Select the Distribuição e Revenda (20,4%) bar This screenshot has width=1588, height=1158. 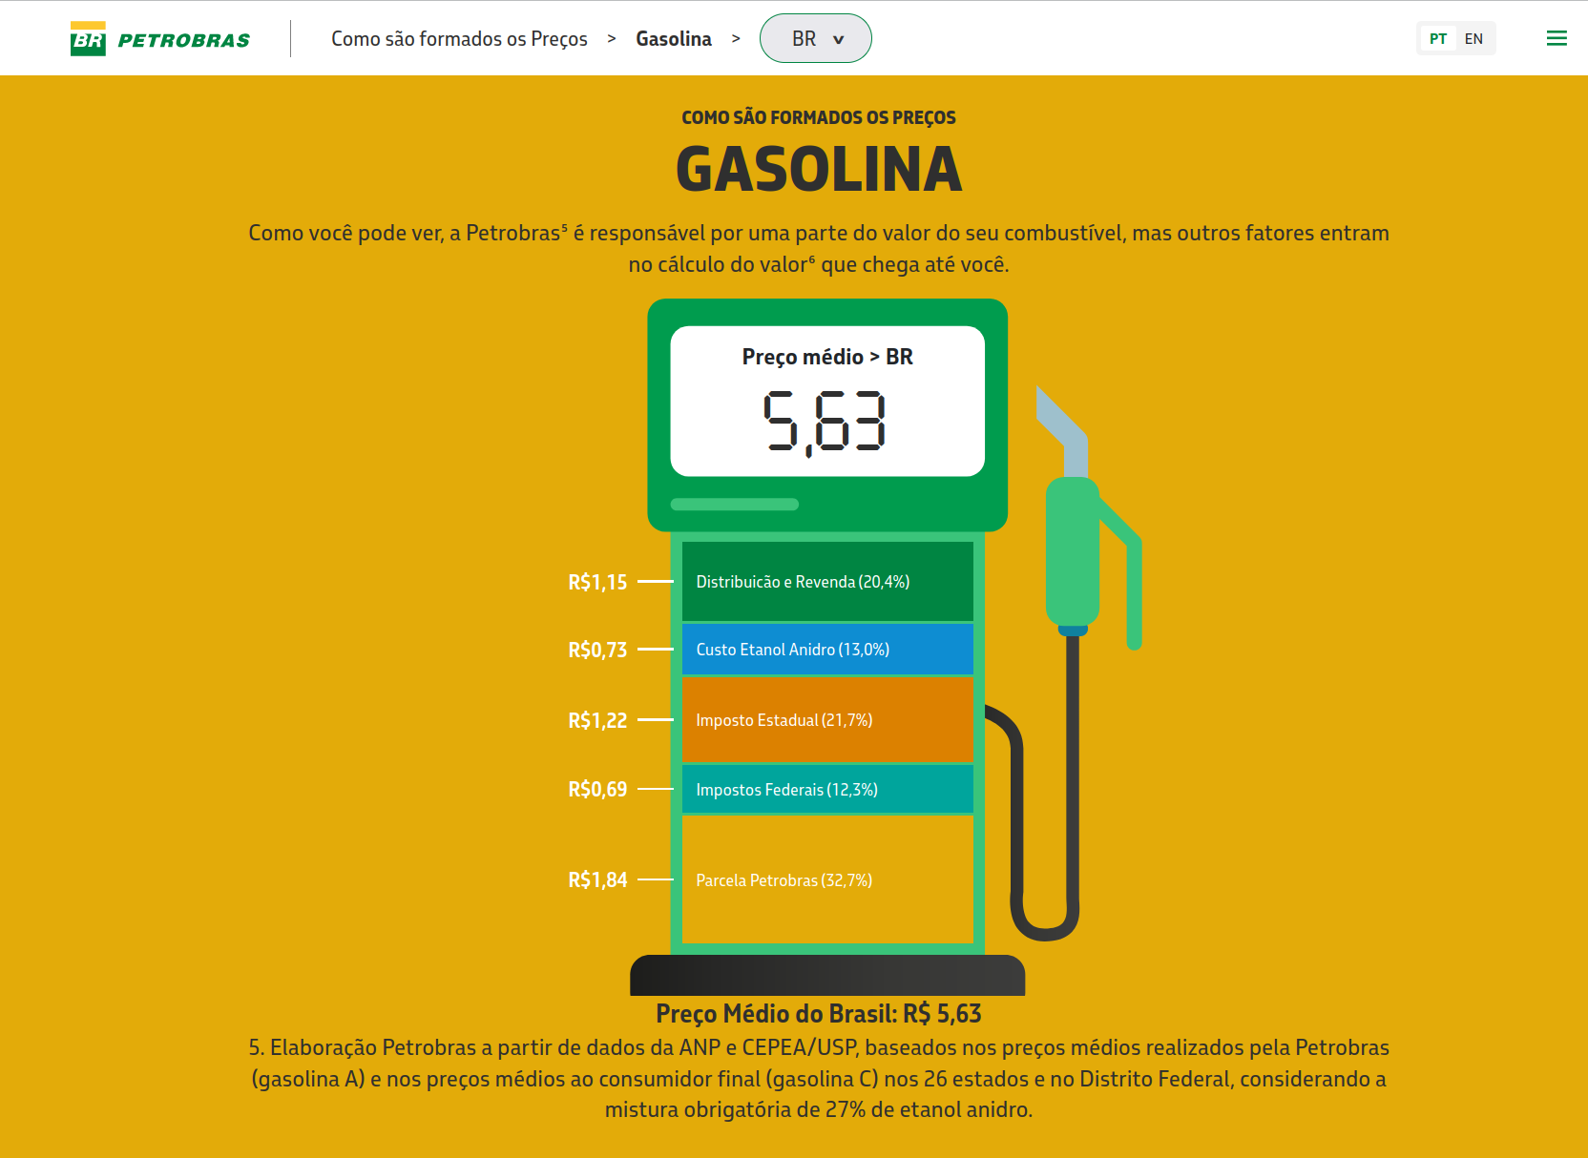[x=827, y=582]
